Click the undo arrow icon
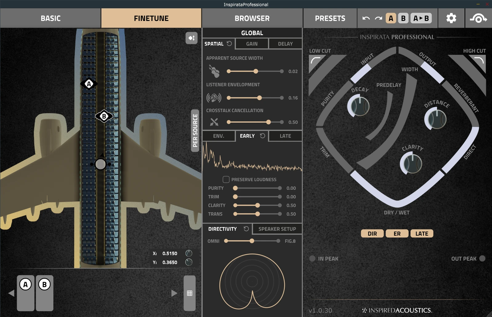This screenshot has height=317, width=492. 366,18
